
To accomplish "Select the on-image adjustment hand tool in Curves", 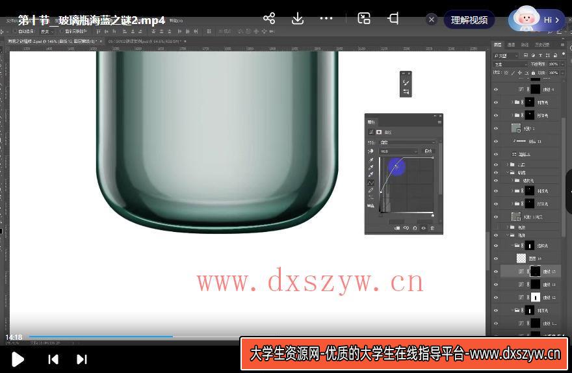I will pyautogui.click(x=370, y=151).
